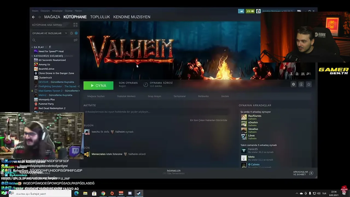This screenshot has width=350, height=197.
Task: Open File Explorer from the taskbar
Action: (85, 193)
